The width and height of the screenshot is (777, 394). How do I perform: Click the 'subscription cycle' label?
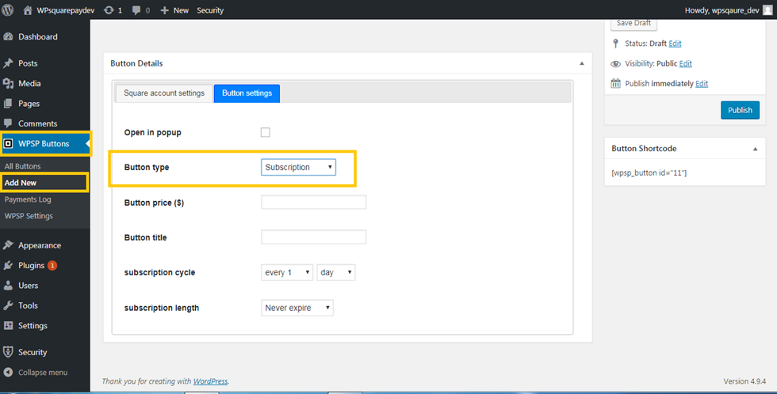pos(159,272)
